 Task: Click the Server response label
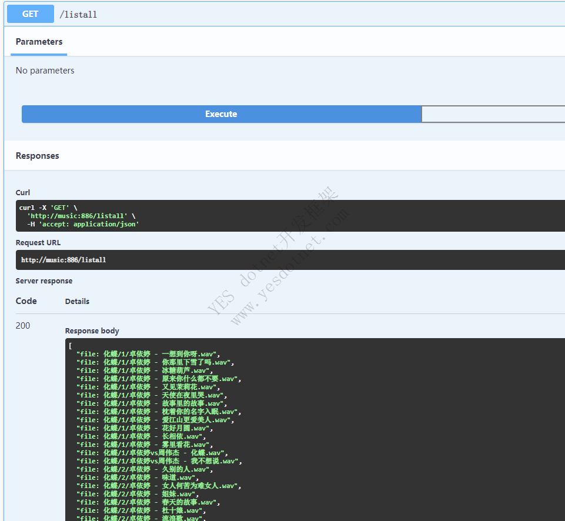click(x=44, y=280)
